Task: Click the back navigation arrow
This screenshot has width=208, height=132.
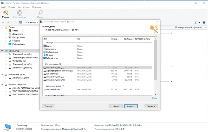Action: tap(3, 22)
